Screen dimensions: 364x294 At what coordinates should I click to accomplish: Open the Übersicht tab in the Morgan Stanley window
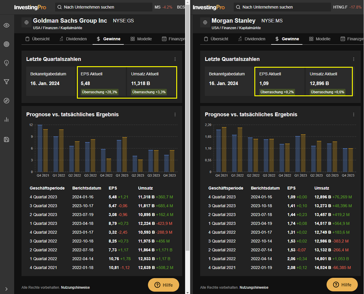pyautogui.click(x=216, y=39)
